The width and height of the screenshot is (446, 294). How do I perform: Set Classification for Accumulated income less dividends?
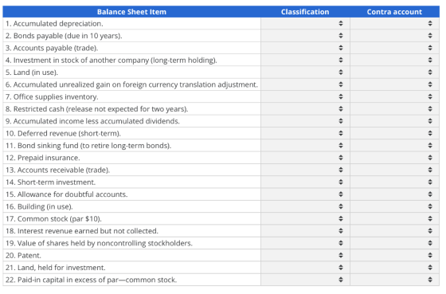(305, 121)
